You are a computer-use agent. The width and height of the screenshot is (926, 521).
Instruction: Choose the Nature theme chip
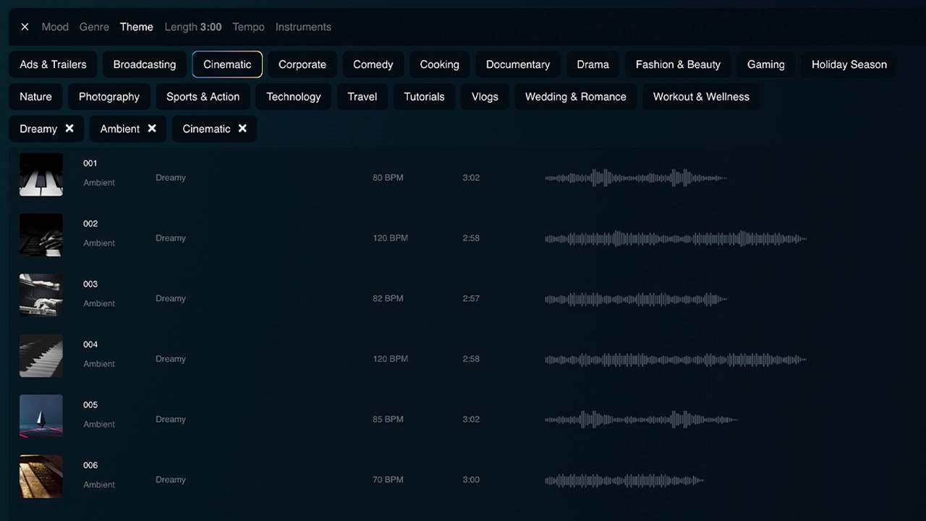click(36, 96)
